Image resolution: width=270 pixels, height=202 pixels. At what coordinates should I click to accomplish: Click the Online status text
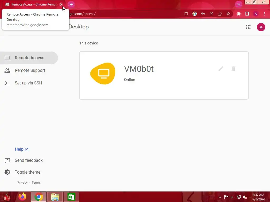point(129,80)
